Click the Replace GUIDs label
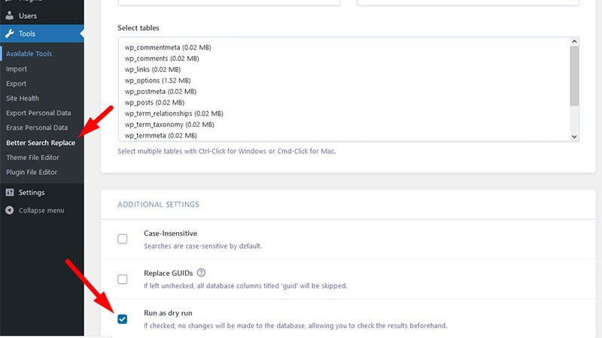The image size is (602, 338). (168, 273)
